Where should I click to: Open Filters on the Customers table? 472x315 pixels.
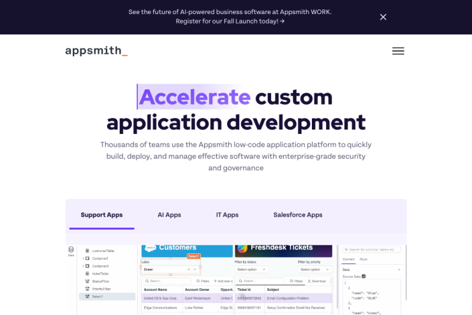click(203, 281)
